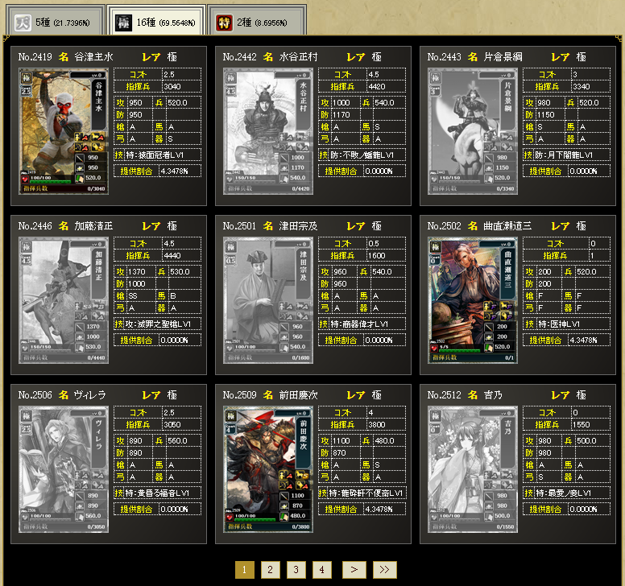The height and width of the screenshot is (586, 625).
Task: Click the next page > button
Action: 354,570
